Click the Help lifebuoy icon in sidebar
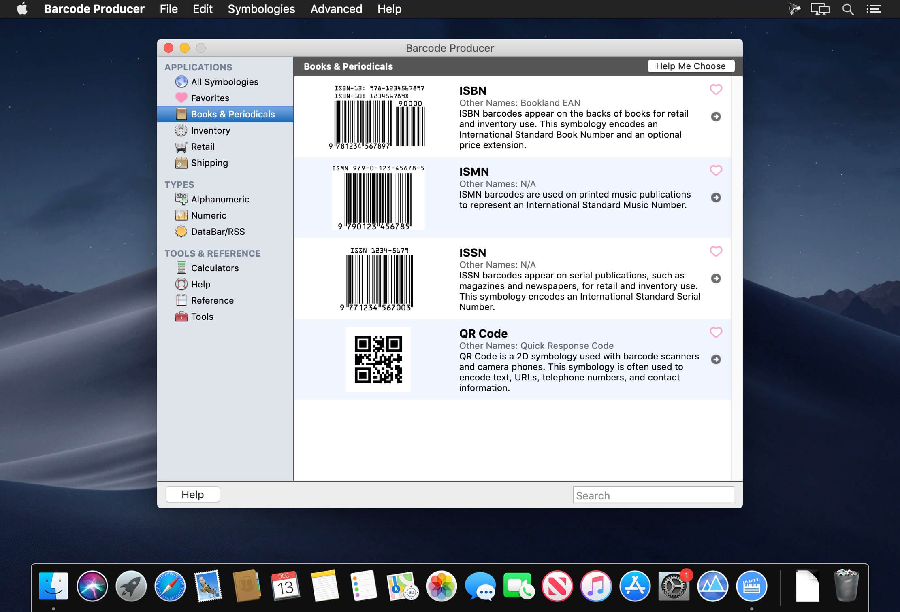This screenshot has height=612, width=900. tap(181, 284)
